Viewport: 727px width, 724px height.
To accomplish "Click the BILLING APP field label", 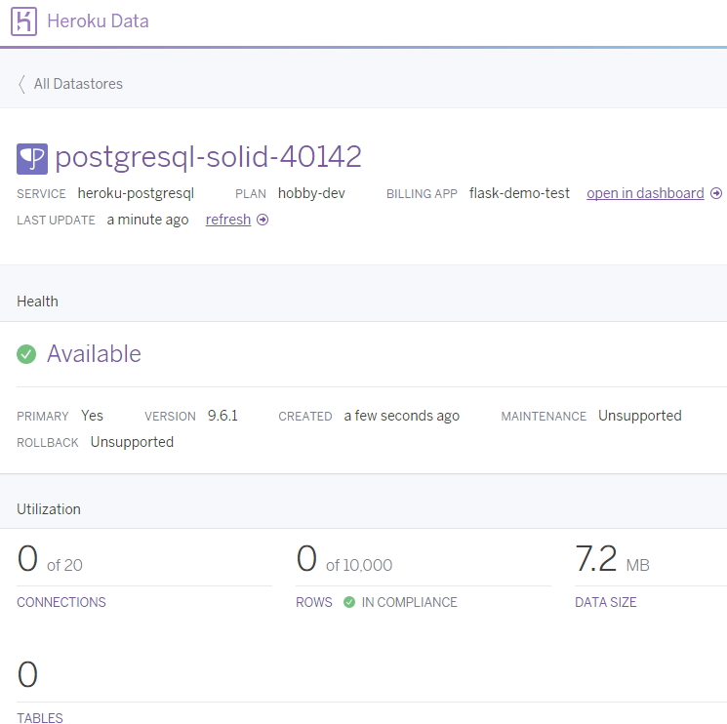I will pyautogui.click(x=422, y=194).
